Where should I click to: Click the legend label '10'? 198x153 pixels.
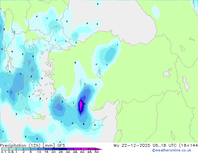coord(39,152)
